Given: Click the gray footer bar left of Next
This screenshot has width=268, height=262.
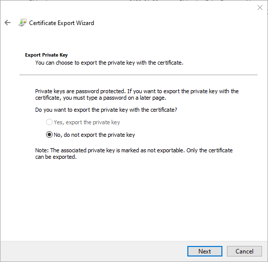Looking at the screenshot, I should coord(94,251).
